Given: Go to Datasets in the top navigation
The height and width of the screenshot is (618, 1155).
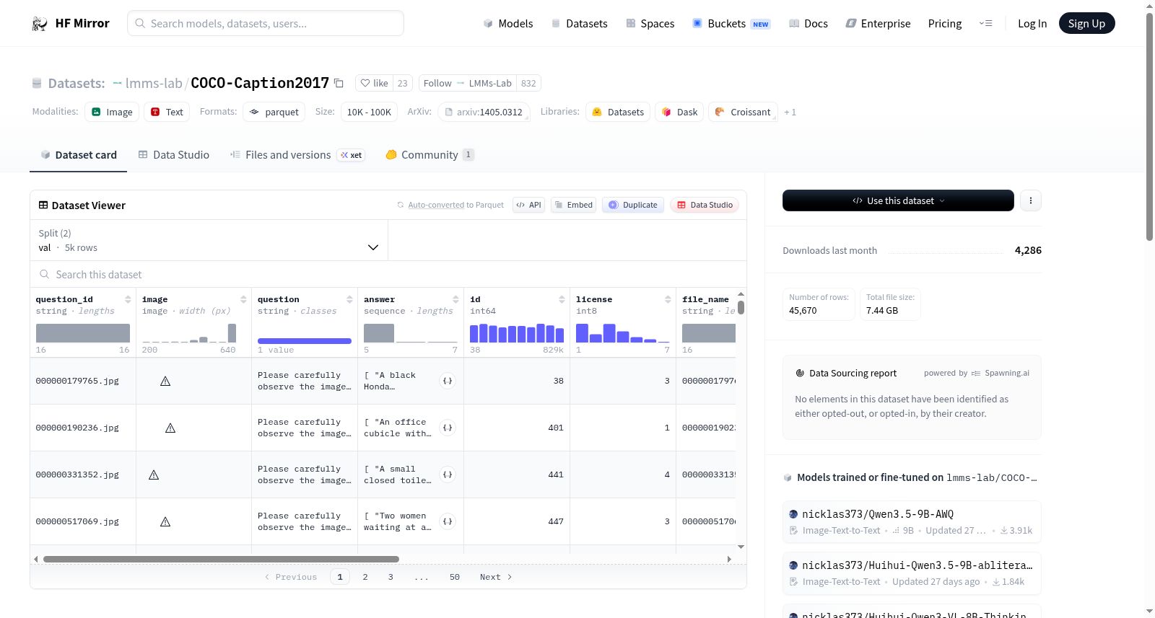Looking at the screenshot, I should (x=580, y=24).
